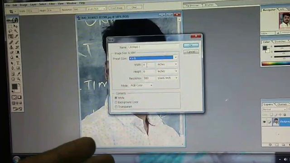
Task: Click Adobe Online feather icon atop toolbox
Action: coord(12,20)
